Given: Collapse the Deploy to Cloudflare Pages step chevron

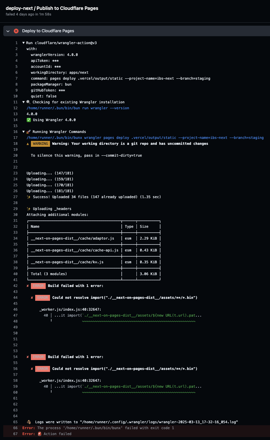Looking at the screenshot, I should pos(8,31).
